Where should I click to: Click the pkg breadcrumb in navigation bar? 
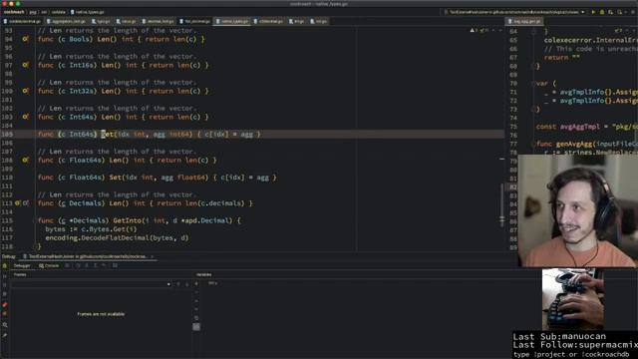(33, 12)
